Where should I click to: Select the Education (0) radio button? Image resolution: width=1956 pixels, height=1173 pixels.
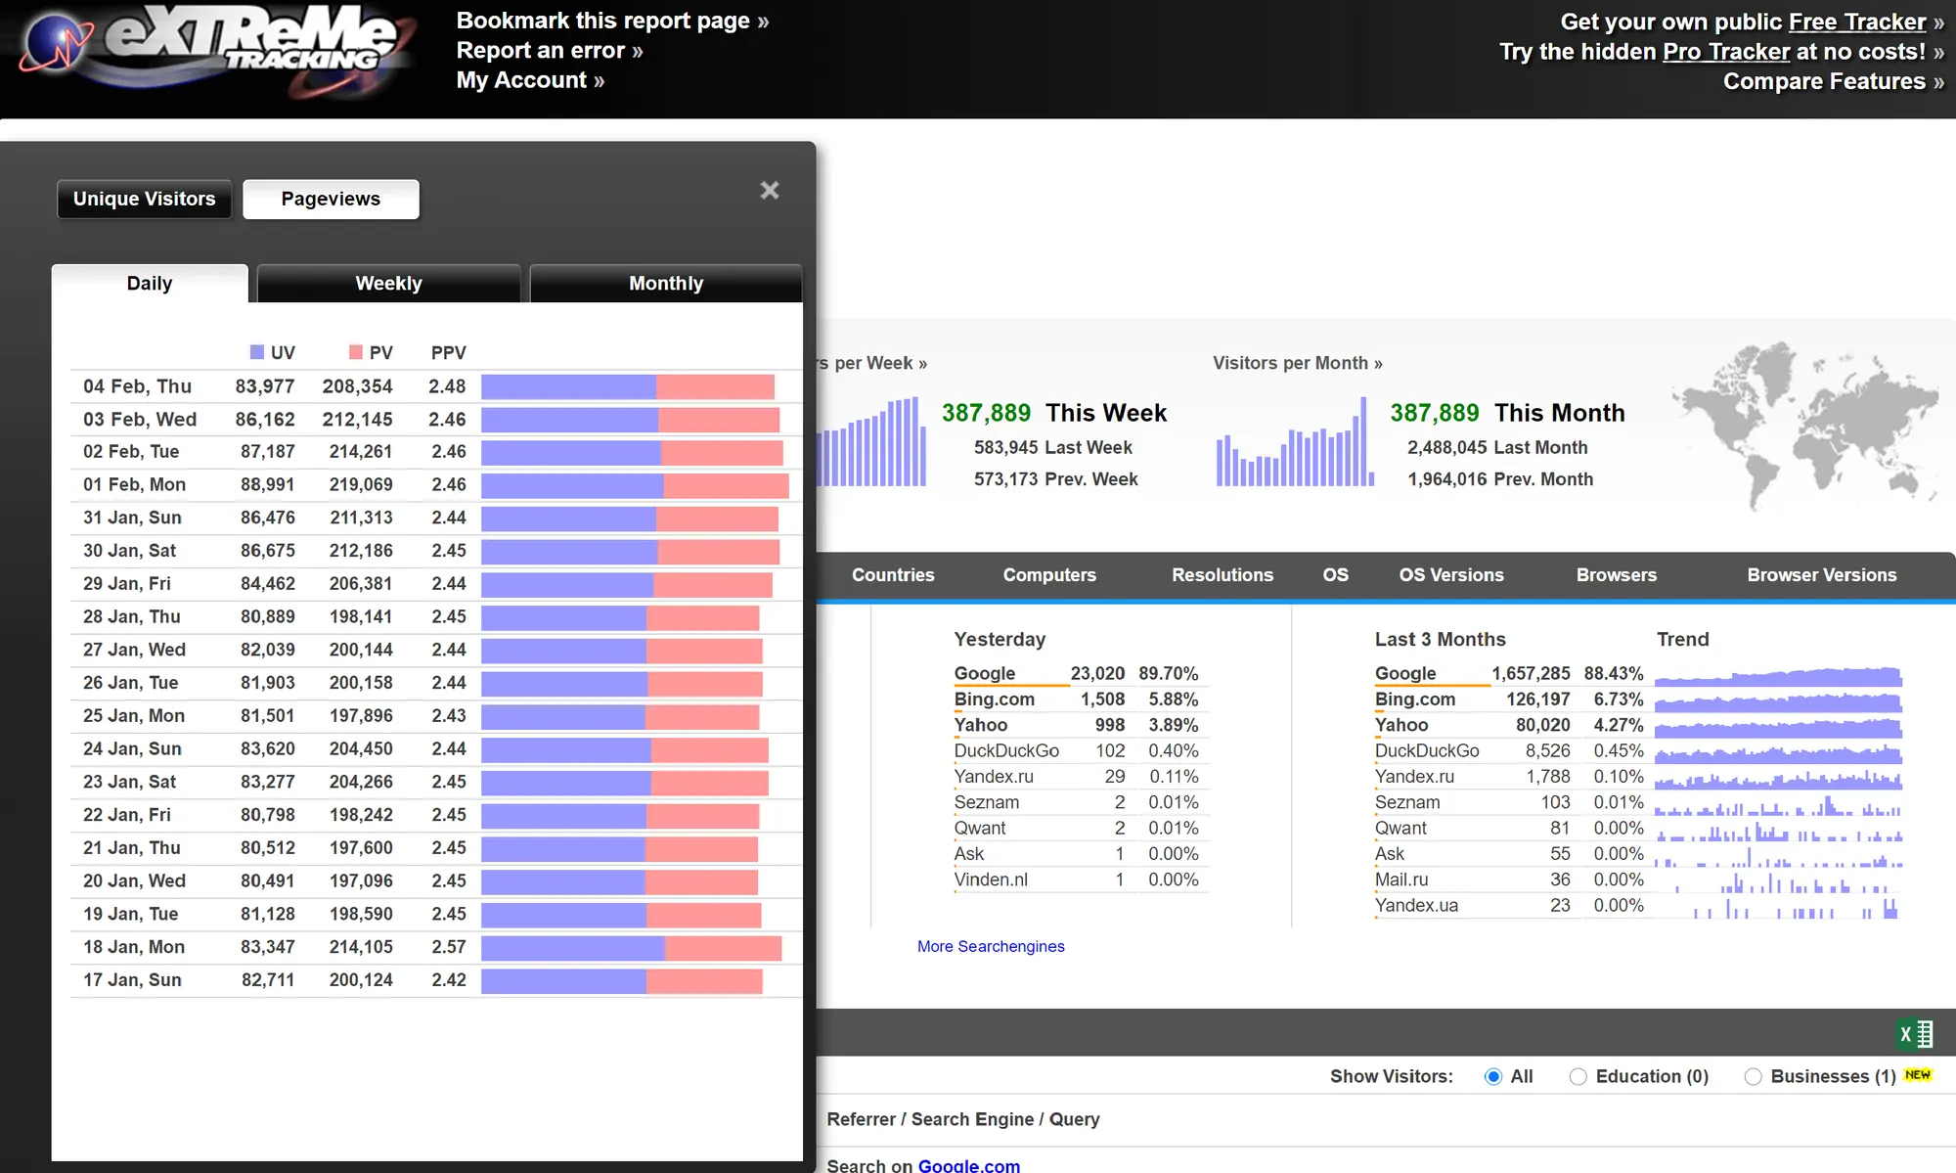coord(1578,1076)
